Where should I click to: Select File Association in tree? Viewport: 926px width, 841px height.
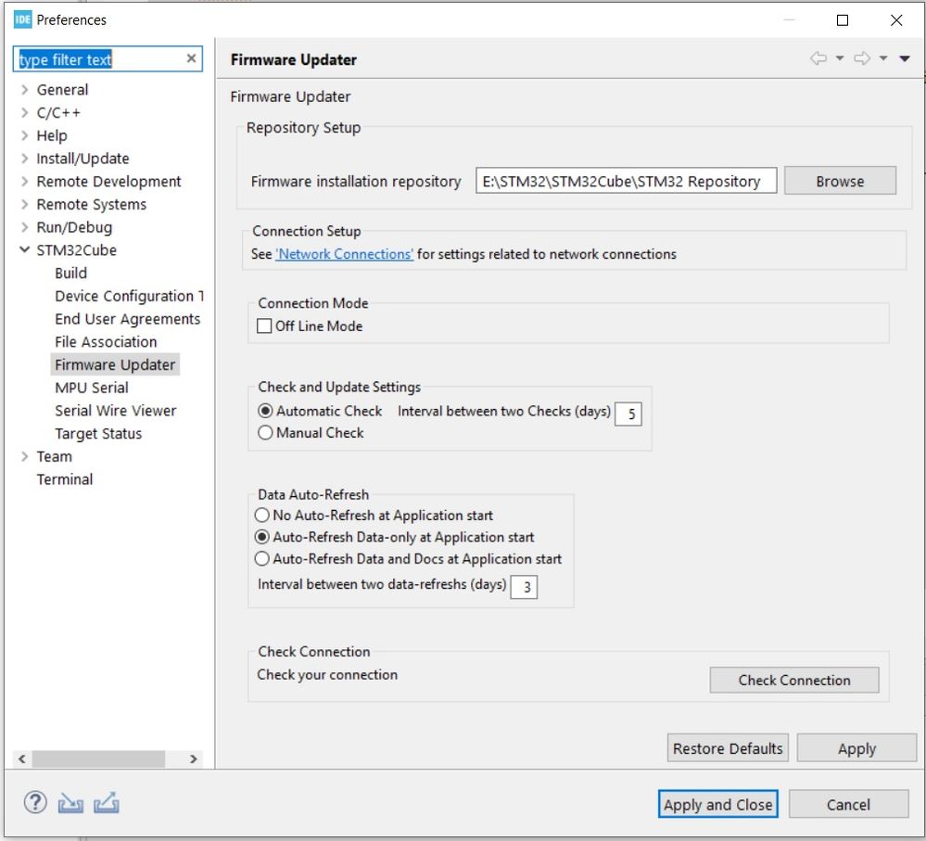coord(106,342)
